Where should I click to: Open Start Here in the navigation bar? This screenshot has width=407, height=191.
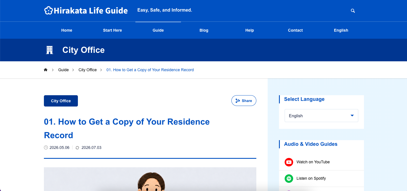pyautogui.click(x=112, y=30)
